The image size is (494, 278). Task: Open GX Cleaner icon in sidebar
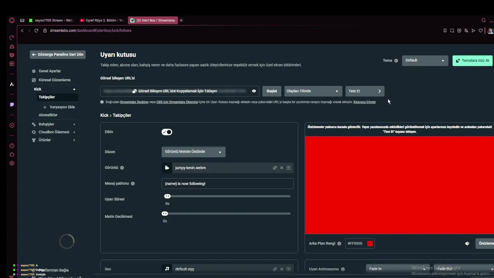tap(12, 47)
